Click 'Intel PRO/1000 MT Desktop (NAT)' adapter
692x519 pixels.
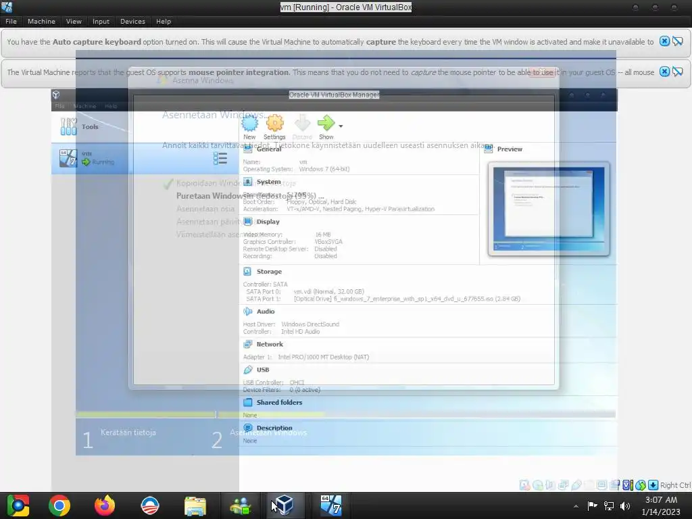coord(324,357)
